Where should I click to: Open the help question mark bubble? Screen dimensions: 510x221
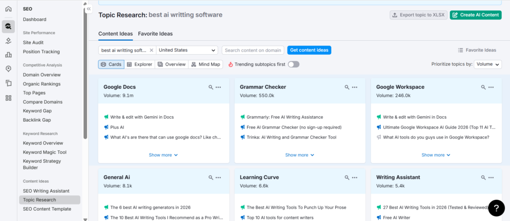point(497,208)
